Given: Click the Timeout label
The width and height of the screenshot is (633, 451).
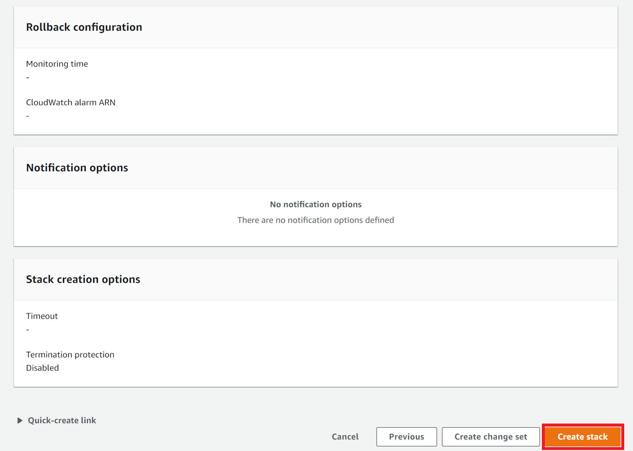Looking at the screenshot, I should click(42, 316).
